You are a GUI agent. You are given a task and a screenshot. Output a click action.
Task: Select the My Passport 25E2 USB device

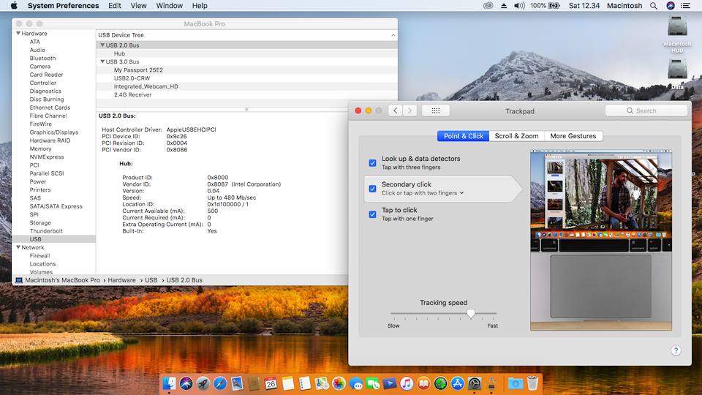pos(137,70)
